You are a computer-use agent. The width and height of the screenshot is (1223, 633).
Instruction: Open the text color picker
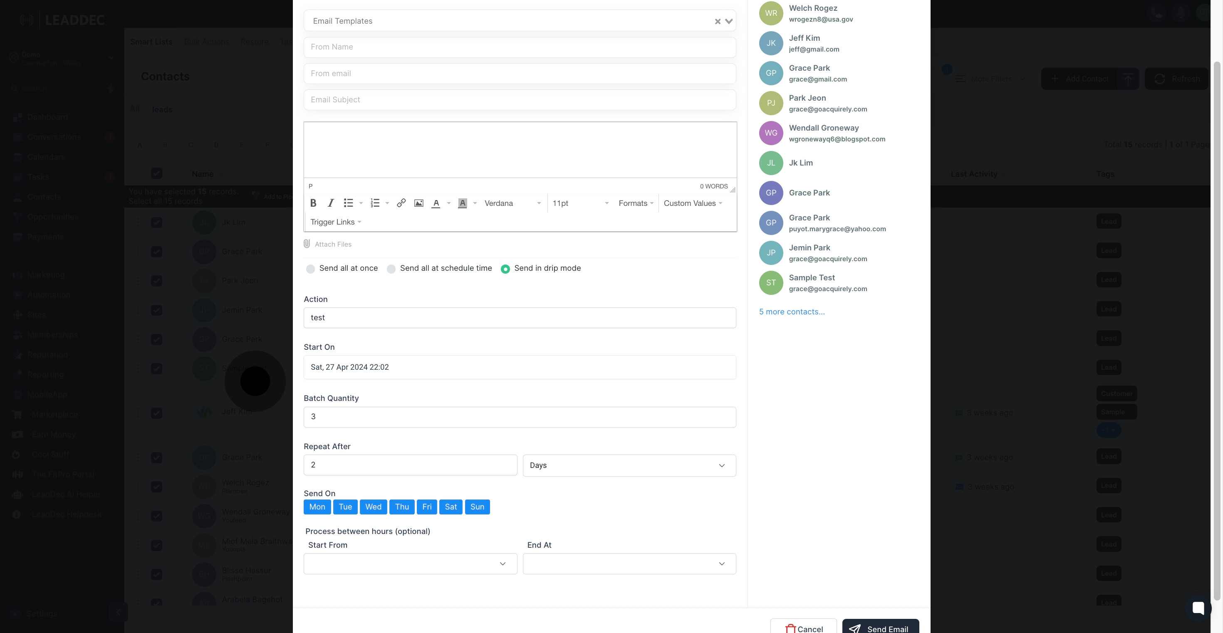(x=436, y=203)
